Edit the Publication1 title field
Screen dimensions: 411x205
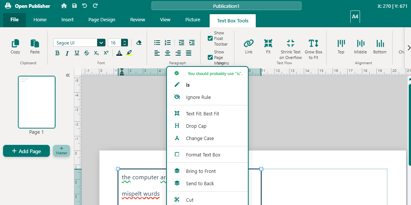[226, 6]
